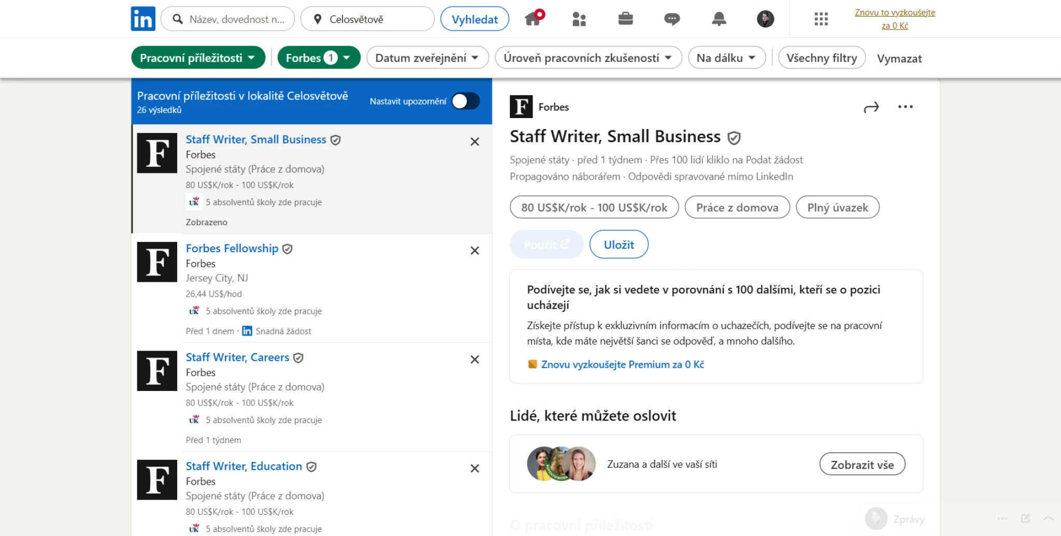The width and height of the screenshot is (1061, 536).
Task: Open the Na dálku filter dropdown
Action: [726, 58]
